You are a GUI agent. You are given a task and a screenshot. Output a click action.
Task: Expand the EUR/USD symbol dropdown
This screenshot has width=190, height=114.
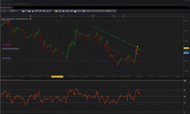(x=9, y=11)
